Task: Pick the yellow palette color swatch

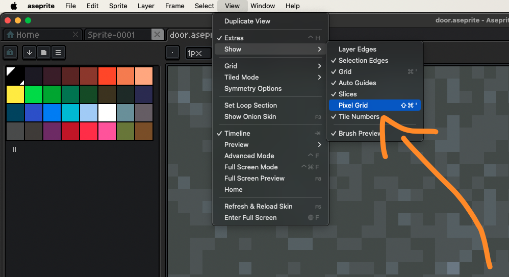Action: pyautogui.click(x=15, y=94)
